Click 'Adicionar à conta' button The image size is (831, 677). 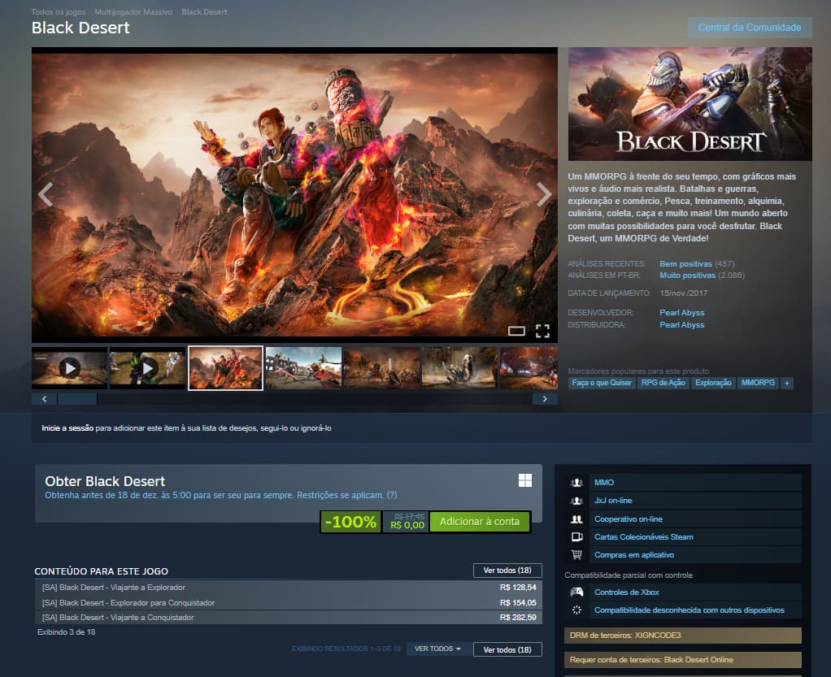(x=479, y=522)
